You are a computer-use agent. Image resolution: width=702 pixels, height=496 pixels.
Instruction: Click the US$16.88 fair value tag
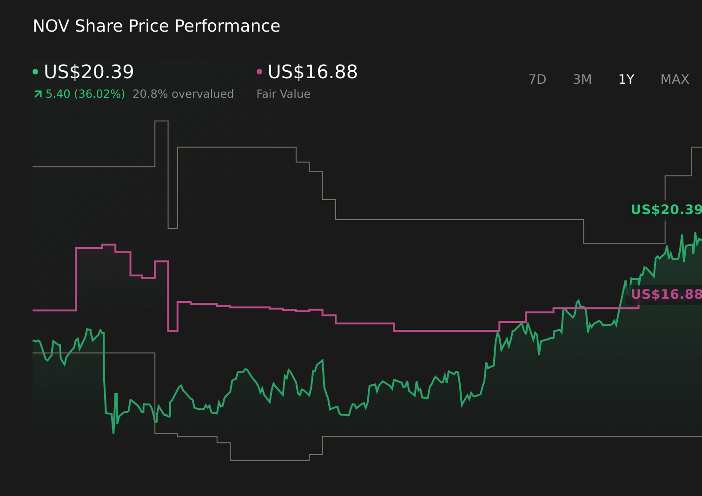point(666,294)
